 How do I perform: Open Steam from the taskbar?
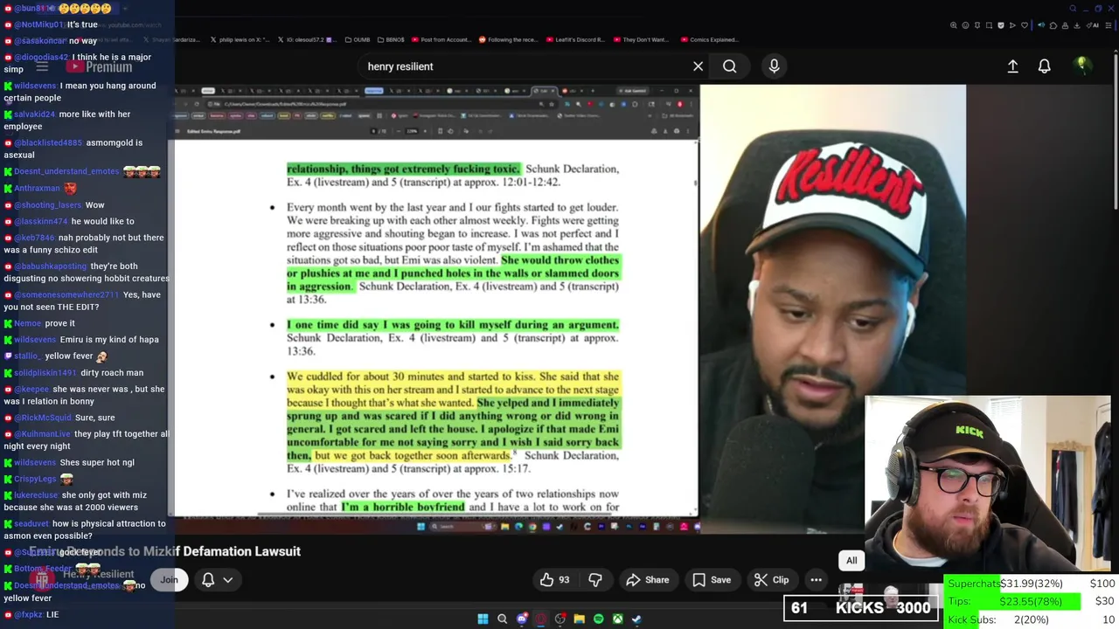[636, 619]
